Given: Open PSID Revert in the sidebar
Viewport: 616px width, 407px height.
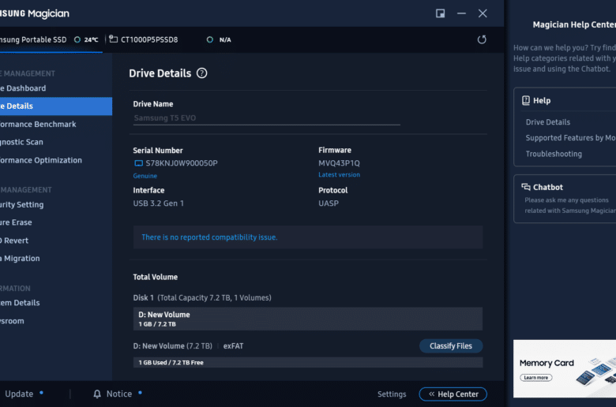Looking at the screenshot, I should 56,241.
